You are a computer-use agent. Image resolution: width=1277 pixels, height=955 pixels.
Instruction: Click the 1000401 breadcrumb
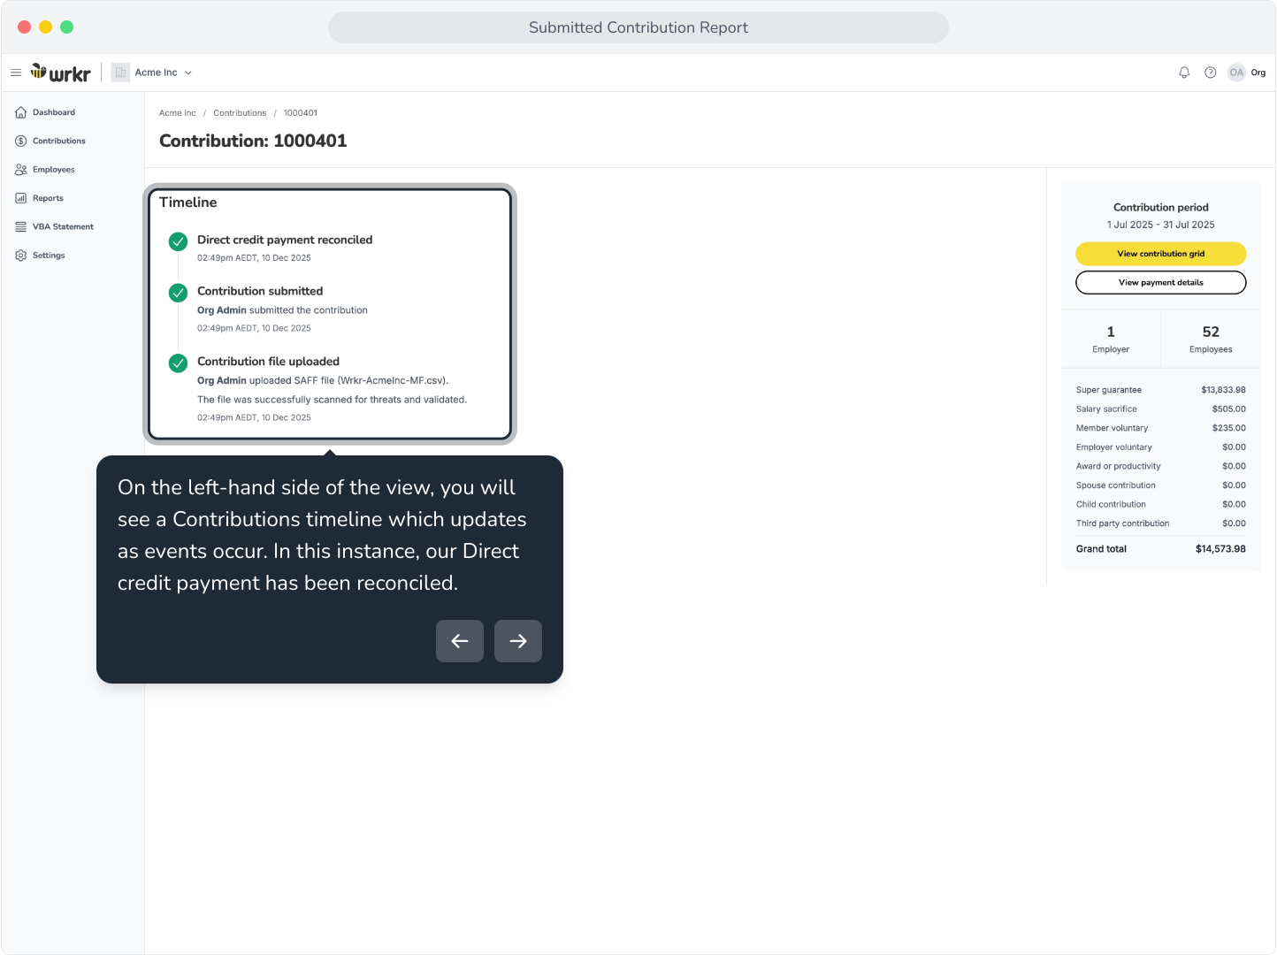coord(300,113)
